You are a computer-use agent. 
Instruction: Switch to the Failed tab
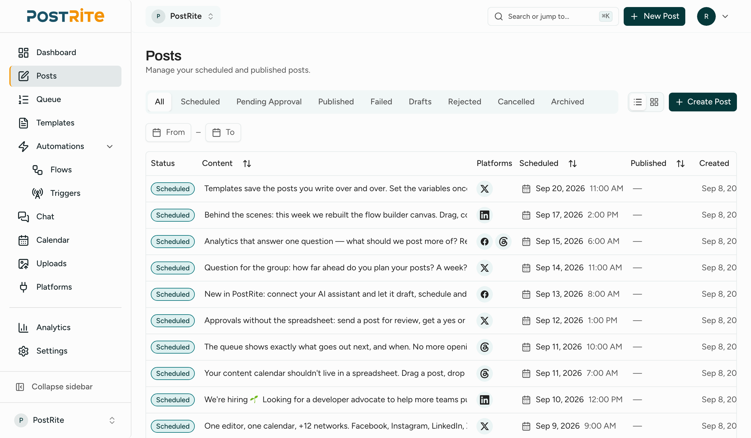coord(381,102)
